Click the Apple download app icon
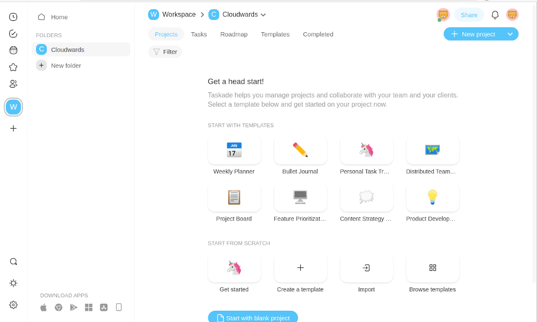Screen dimensions: 537x322 (x=43, y=308)
